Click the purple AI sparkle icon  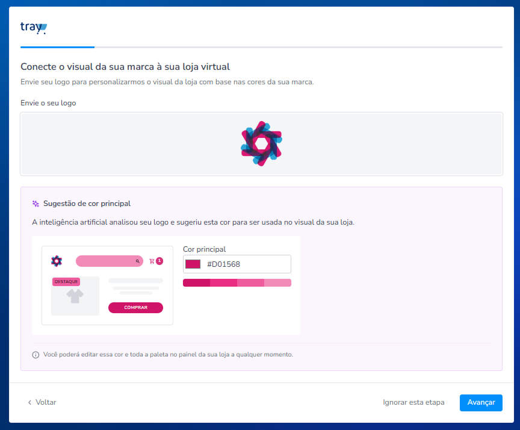pyautogui.click(x=36, y=204)
